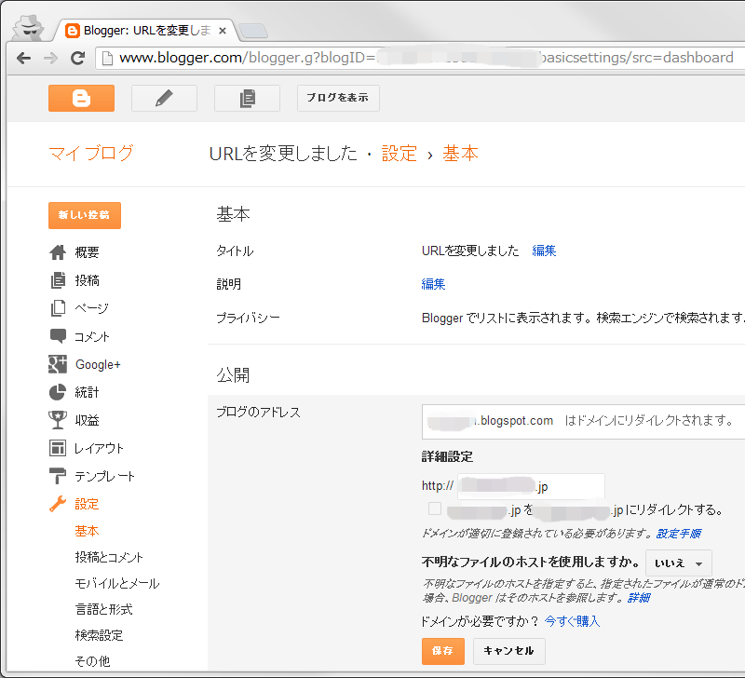Open new post editor via pencil icon
Image resolution: width=745 pixels, height=678 pixels.
(164, 99)
